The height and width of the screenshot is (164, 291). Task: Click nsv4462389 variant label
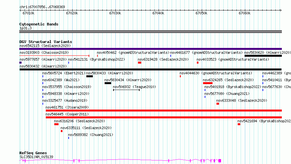point(277,73)
